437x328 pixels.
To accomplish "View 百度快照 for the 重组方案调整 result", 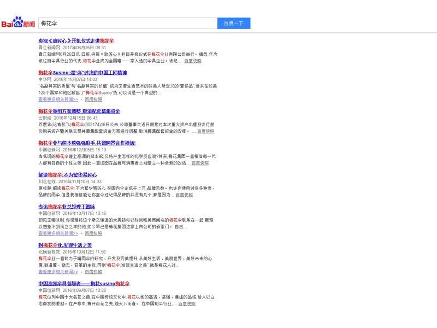I will (x=205, y=131).
